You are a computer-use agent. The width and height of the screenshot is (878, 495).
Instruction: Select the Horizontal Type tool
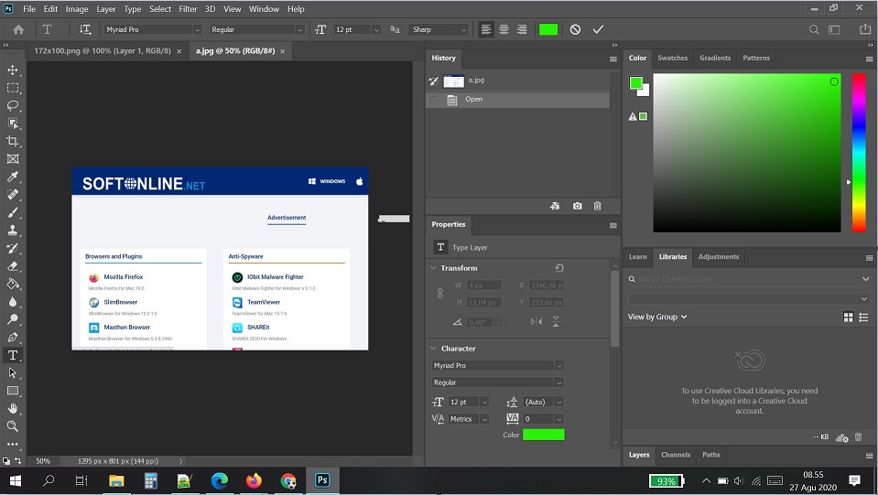point(12,355)
